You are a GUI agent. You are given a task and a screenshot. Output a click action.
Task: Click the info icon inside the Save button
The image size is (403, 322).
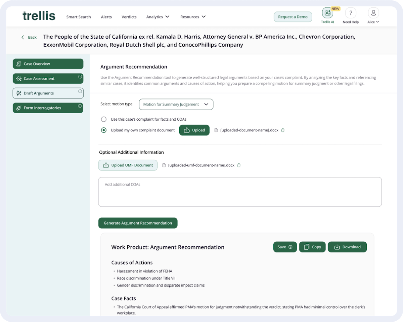click(290, 247)
